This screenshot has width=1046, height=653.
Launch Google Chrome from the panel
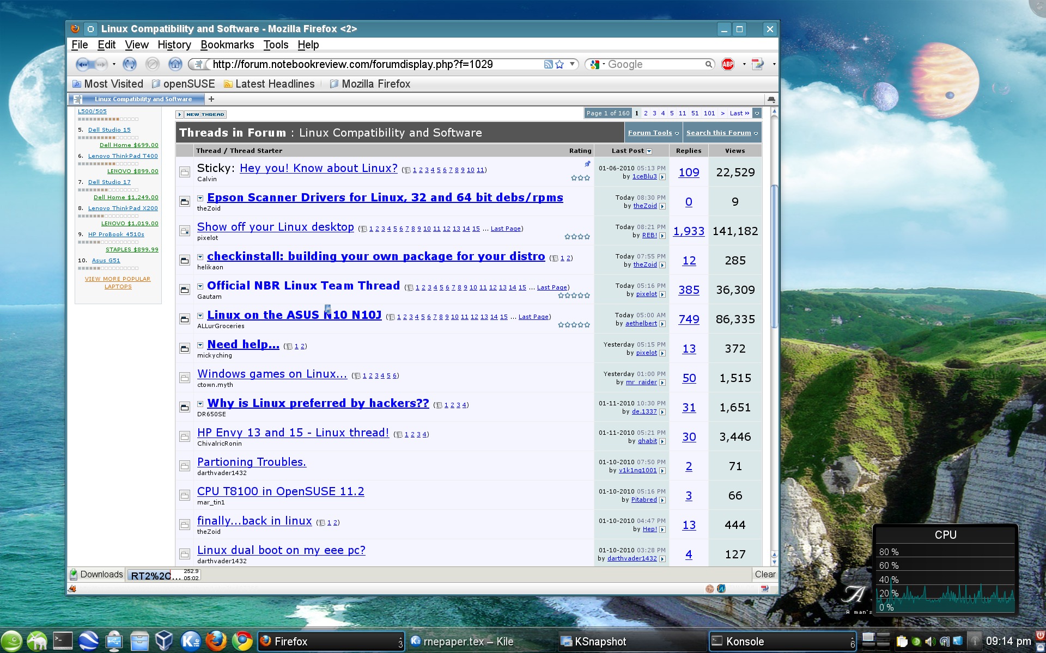242,641
